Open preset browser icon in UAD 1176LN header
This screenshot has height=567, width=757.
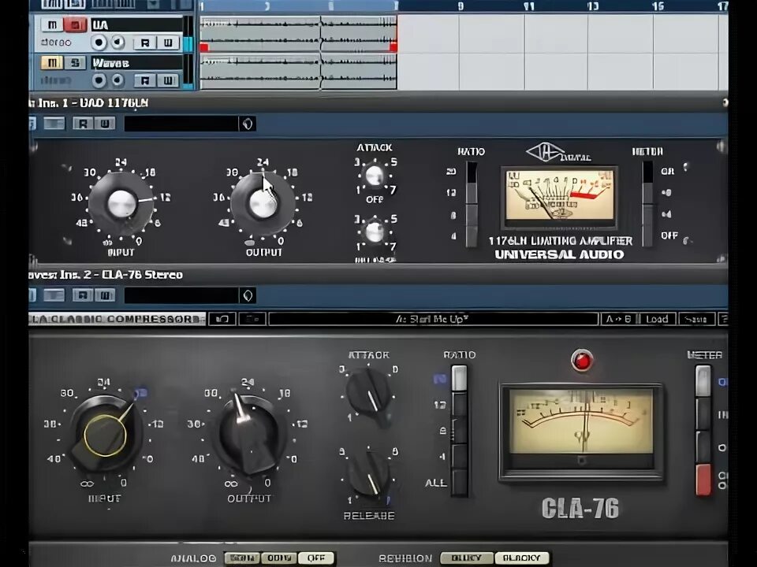248,124
